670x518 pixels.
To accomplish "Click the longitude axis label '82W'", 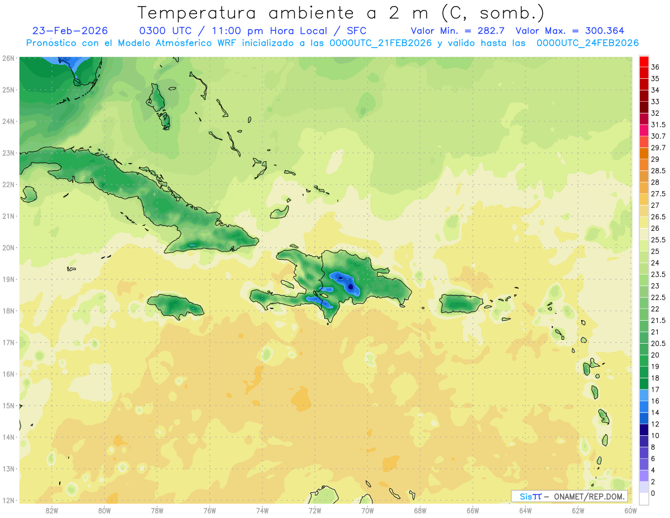I will [x=52, y=510].
